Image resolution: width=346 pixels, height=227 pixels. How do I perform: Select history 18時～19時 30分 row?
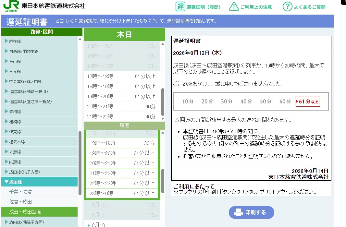(122, 143)
